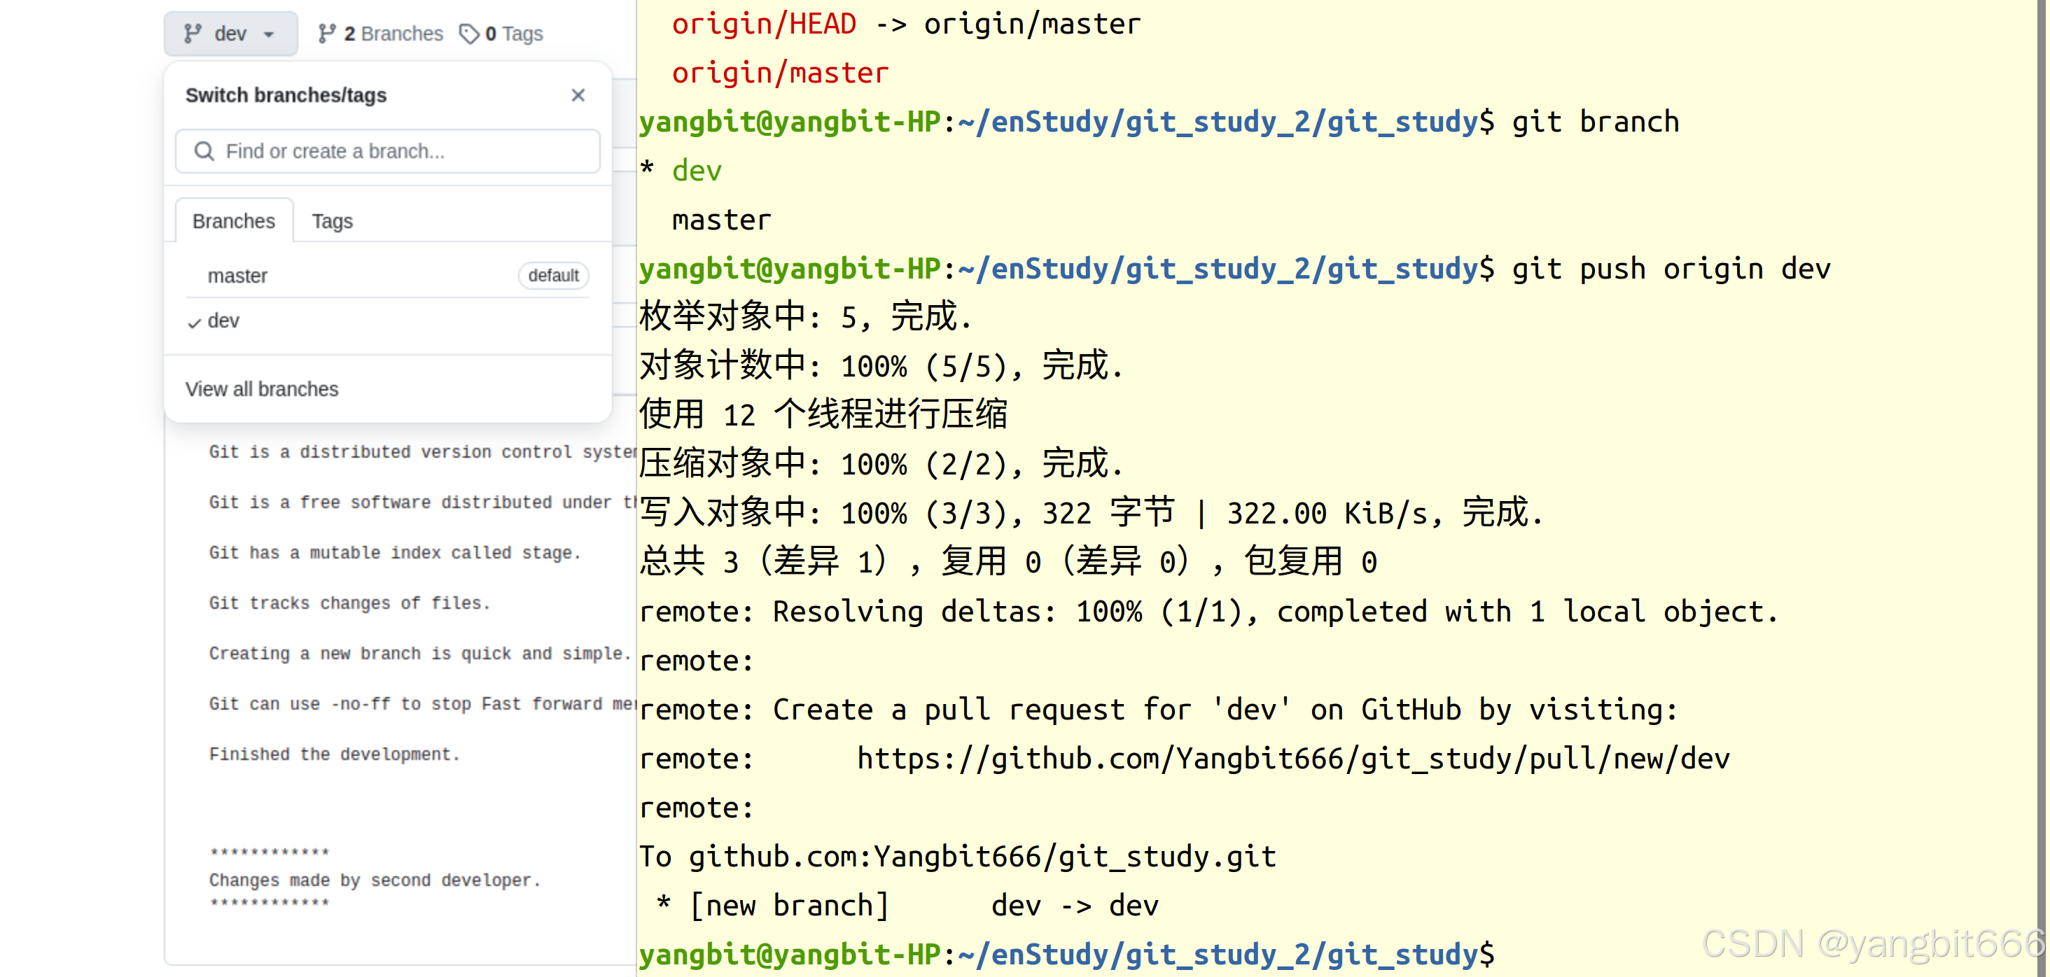Open the 2 Branches link
The width and height of the screenshot is (2050, 977).
point(392,34)
